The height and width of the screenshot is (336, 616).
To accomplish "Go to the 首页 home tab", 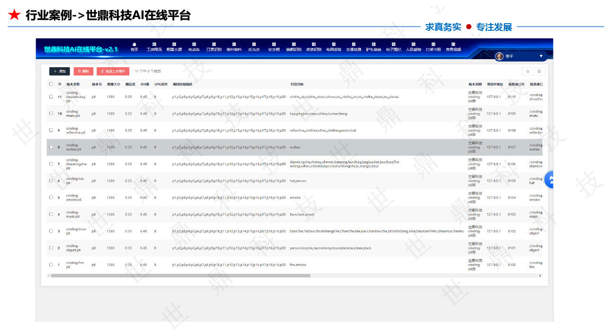I will point(134,47).
